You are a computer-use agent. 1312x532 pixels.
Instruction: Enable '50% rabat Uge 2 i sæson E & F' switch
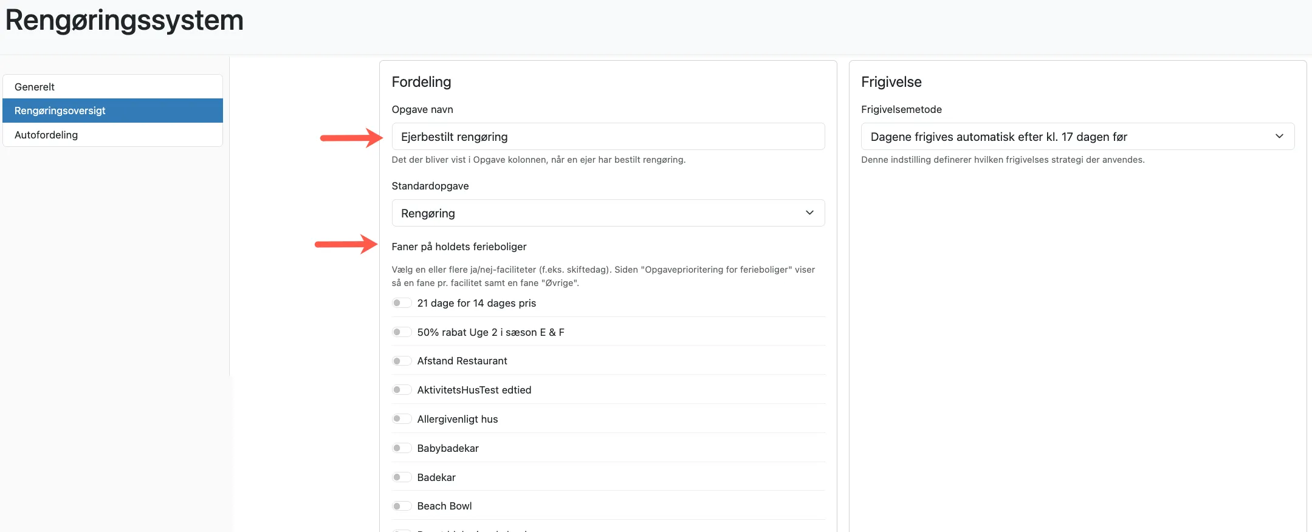[402, 332]
